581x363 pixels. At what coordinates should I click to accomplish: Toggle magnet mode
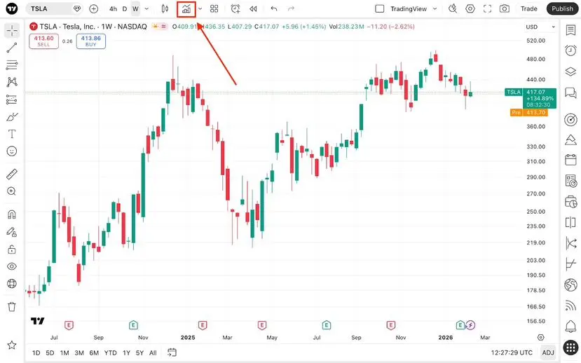12,214
